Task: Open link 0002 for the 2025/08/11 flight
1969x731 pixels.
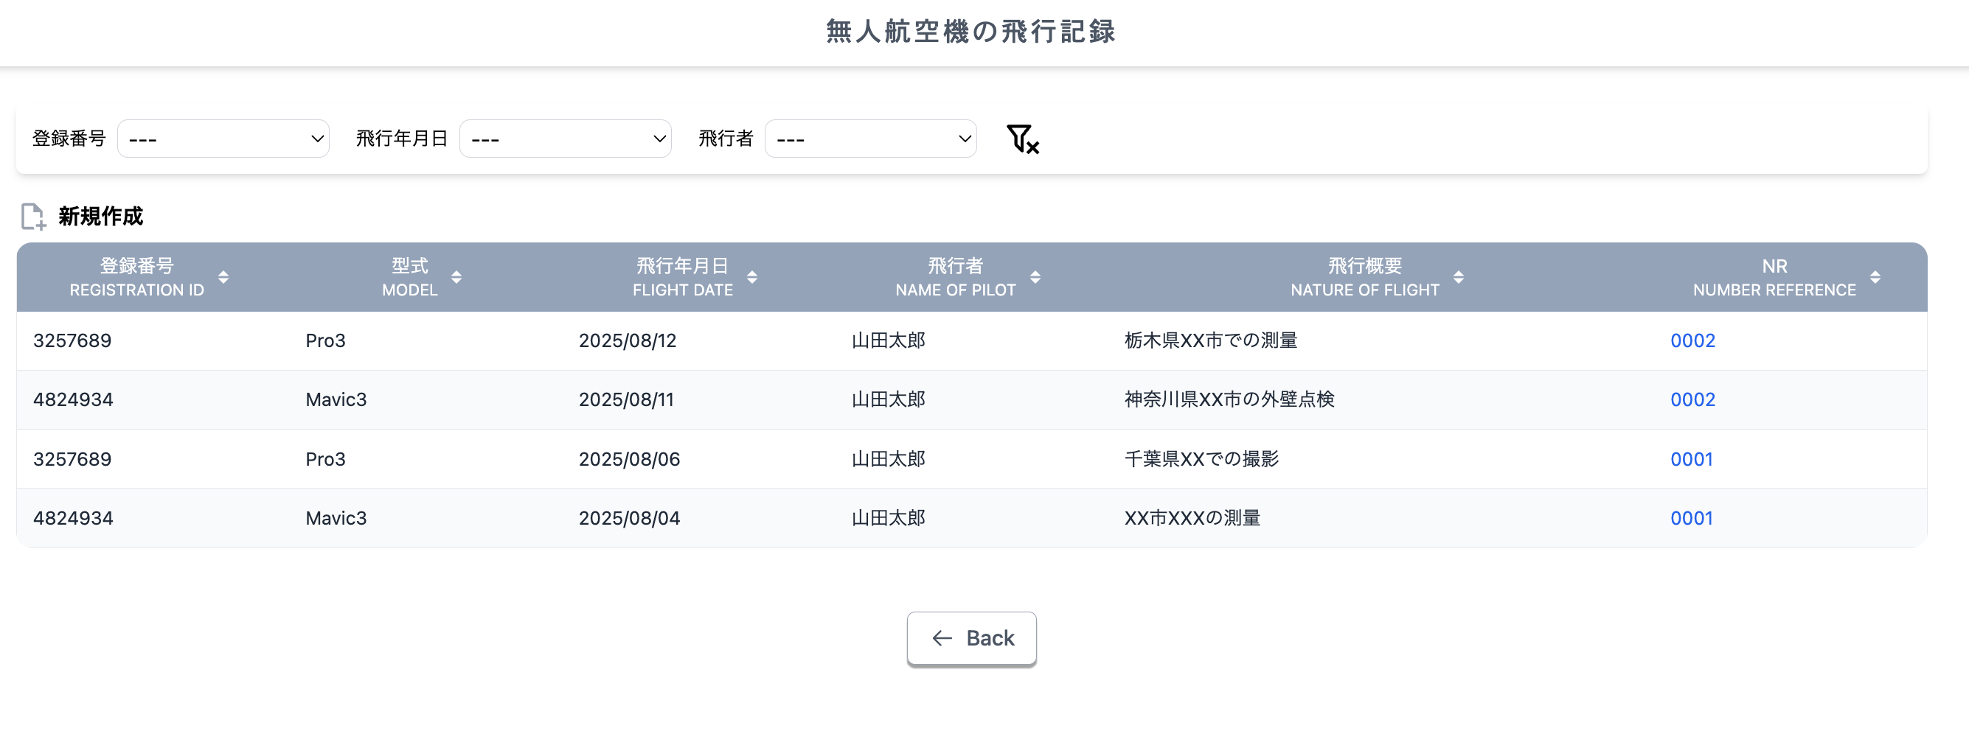Action: pos(1692,399)
